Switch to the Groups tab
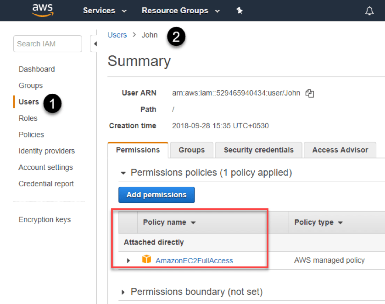 point(191,150)
